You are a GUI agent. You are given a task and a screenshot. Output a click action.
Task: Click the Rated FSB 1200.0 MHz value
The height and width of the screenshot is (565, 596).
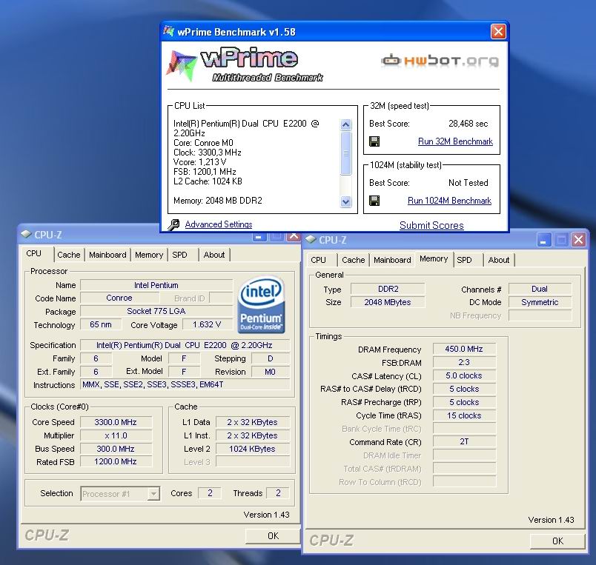pyautogui.click(x=116, y=462)
